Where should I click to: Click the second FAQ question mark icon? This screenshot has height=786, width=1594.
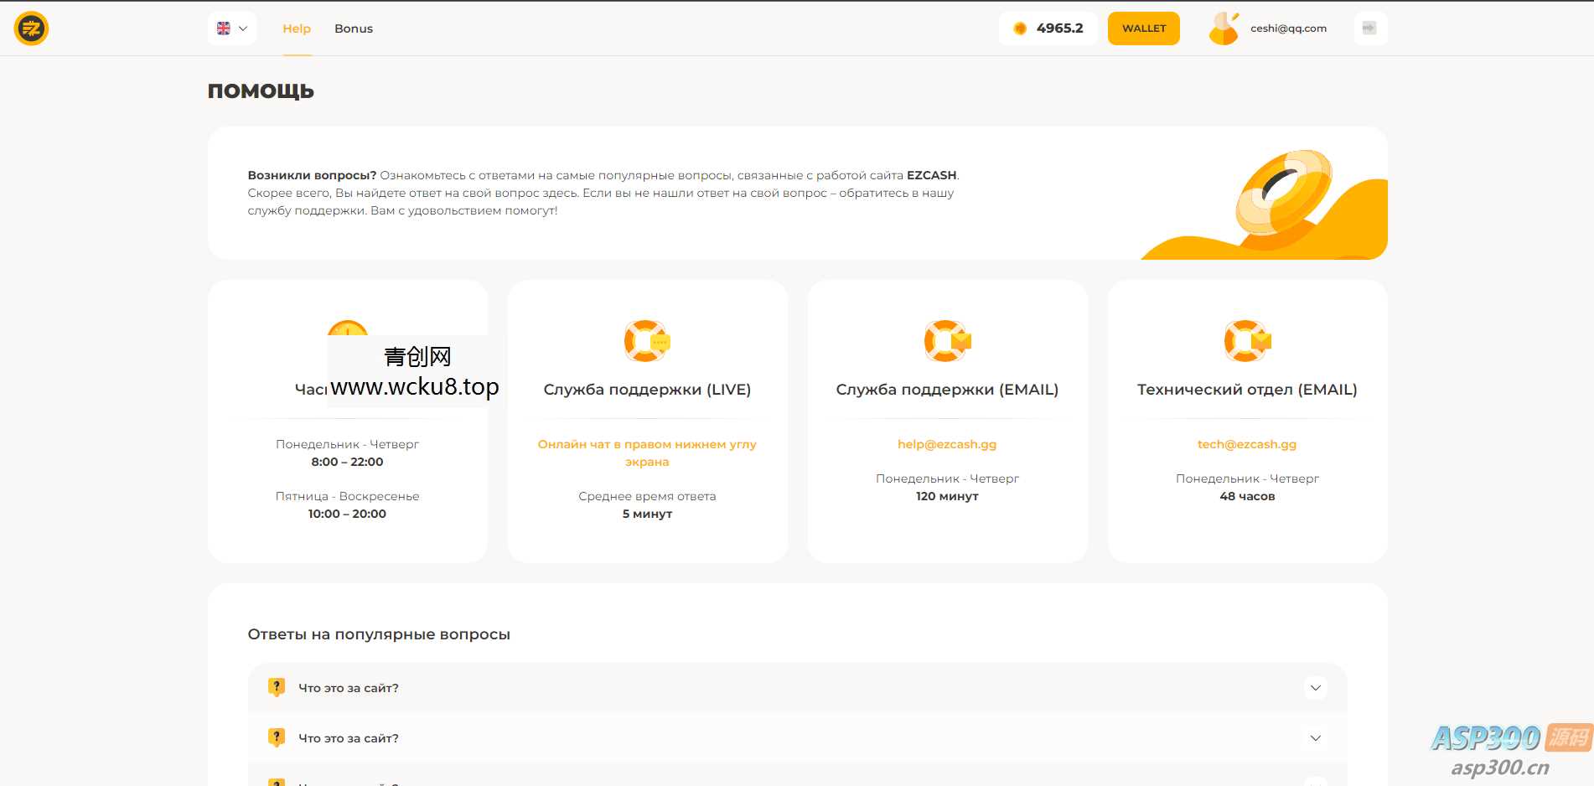click(x=277, y=737)
